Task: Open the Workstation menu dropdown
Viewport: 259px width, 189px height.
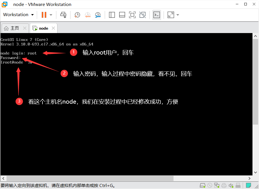Action: (18, 15)
